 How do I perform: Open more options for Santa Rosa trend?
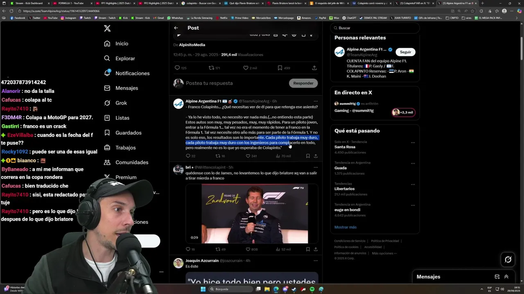(x=413, y=143)
